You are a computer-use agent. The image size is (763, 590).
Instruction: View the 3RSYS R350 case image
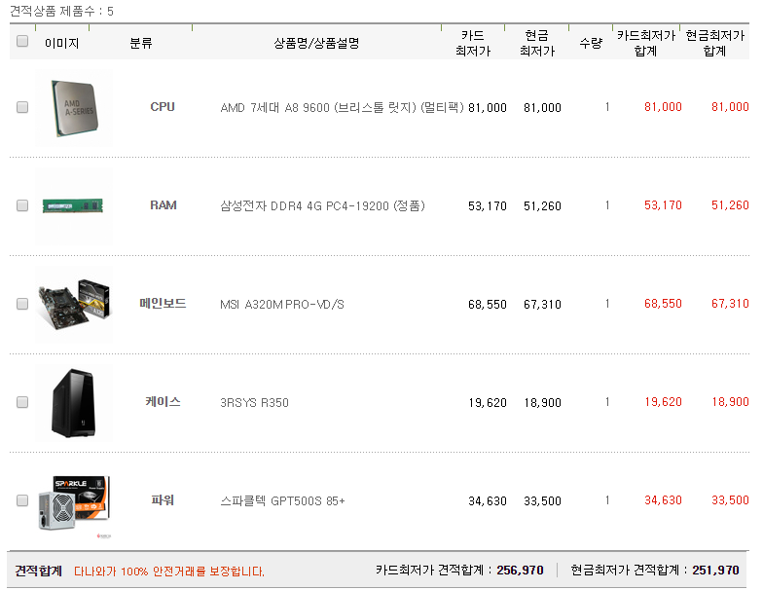74,403
